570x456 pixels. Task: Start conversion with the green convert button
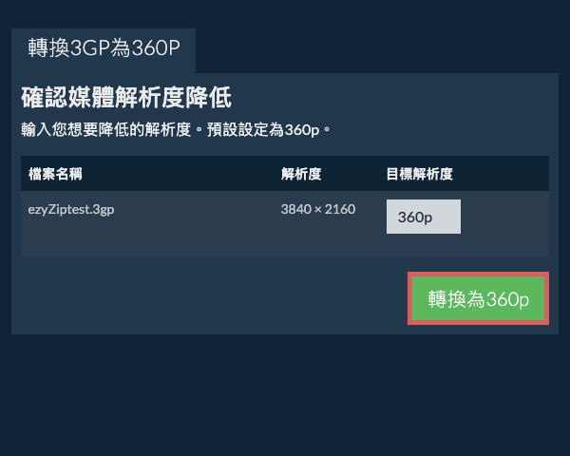tap(478, 299)
